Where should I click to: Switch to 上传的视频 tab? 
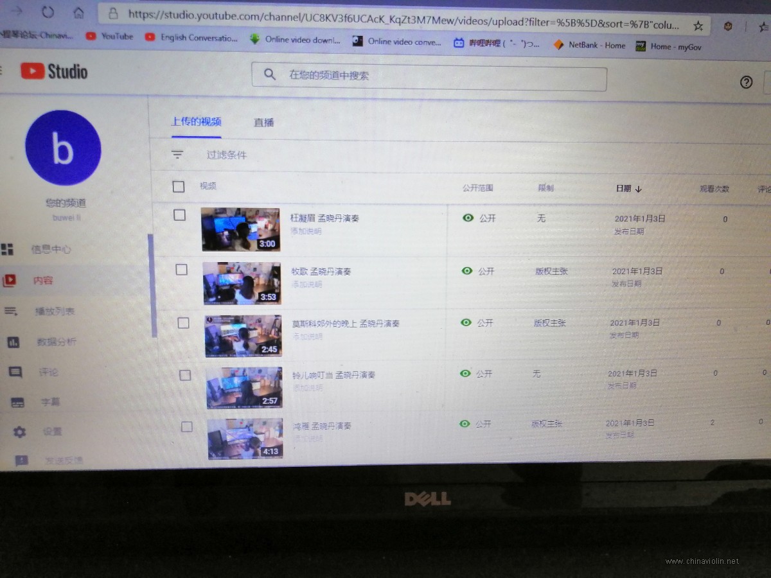pyautogui.click(x=196, y=121)
